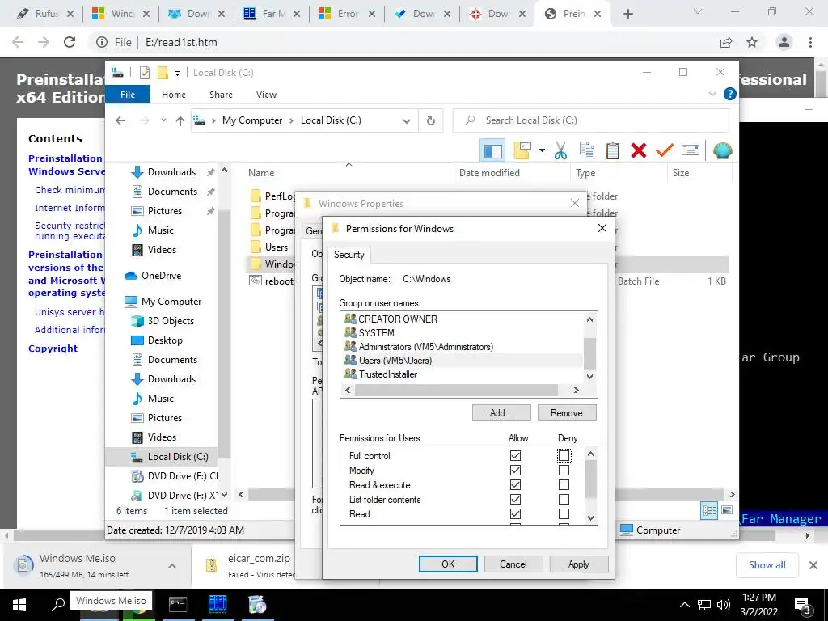
Task: Click OK in Permissions dialog
Action: [x=448, y=564]
